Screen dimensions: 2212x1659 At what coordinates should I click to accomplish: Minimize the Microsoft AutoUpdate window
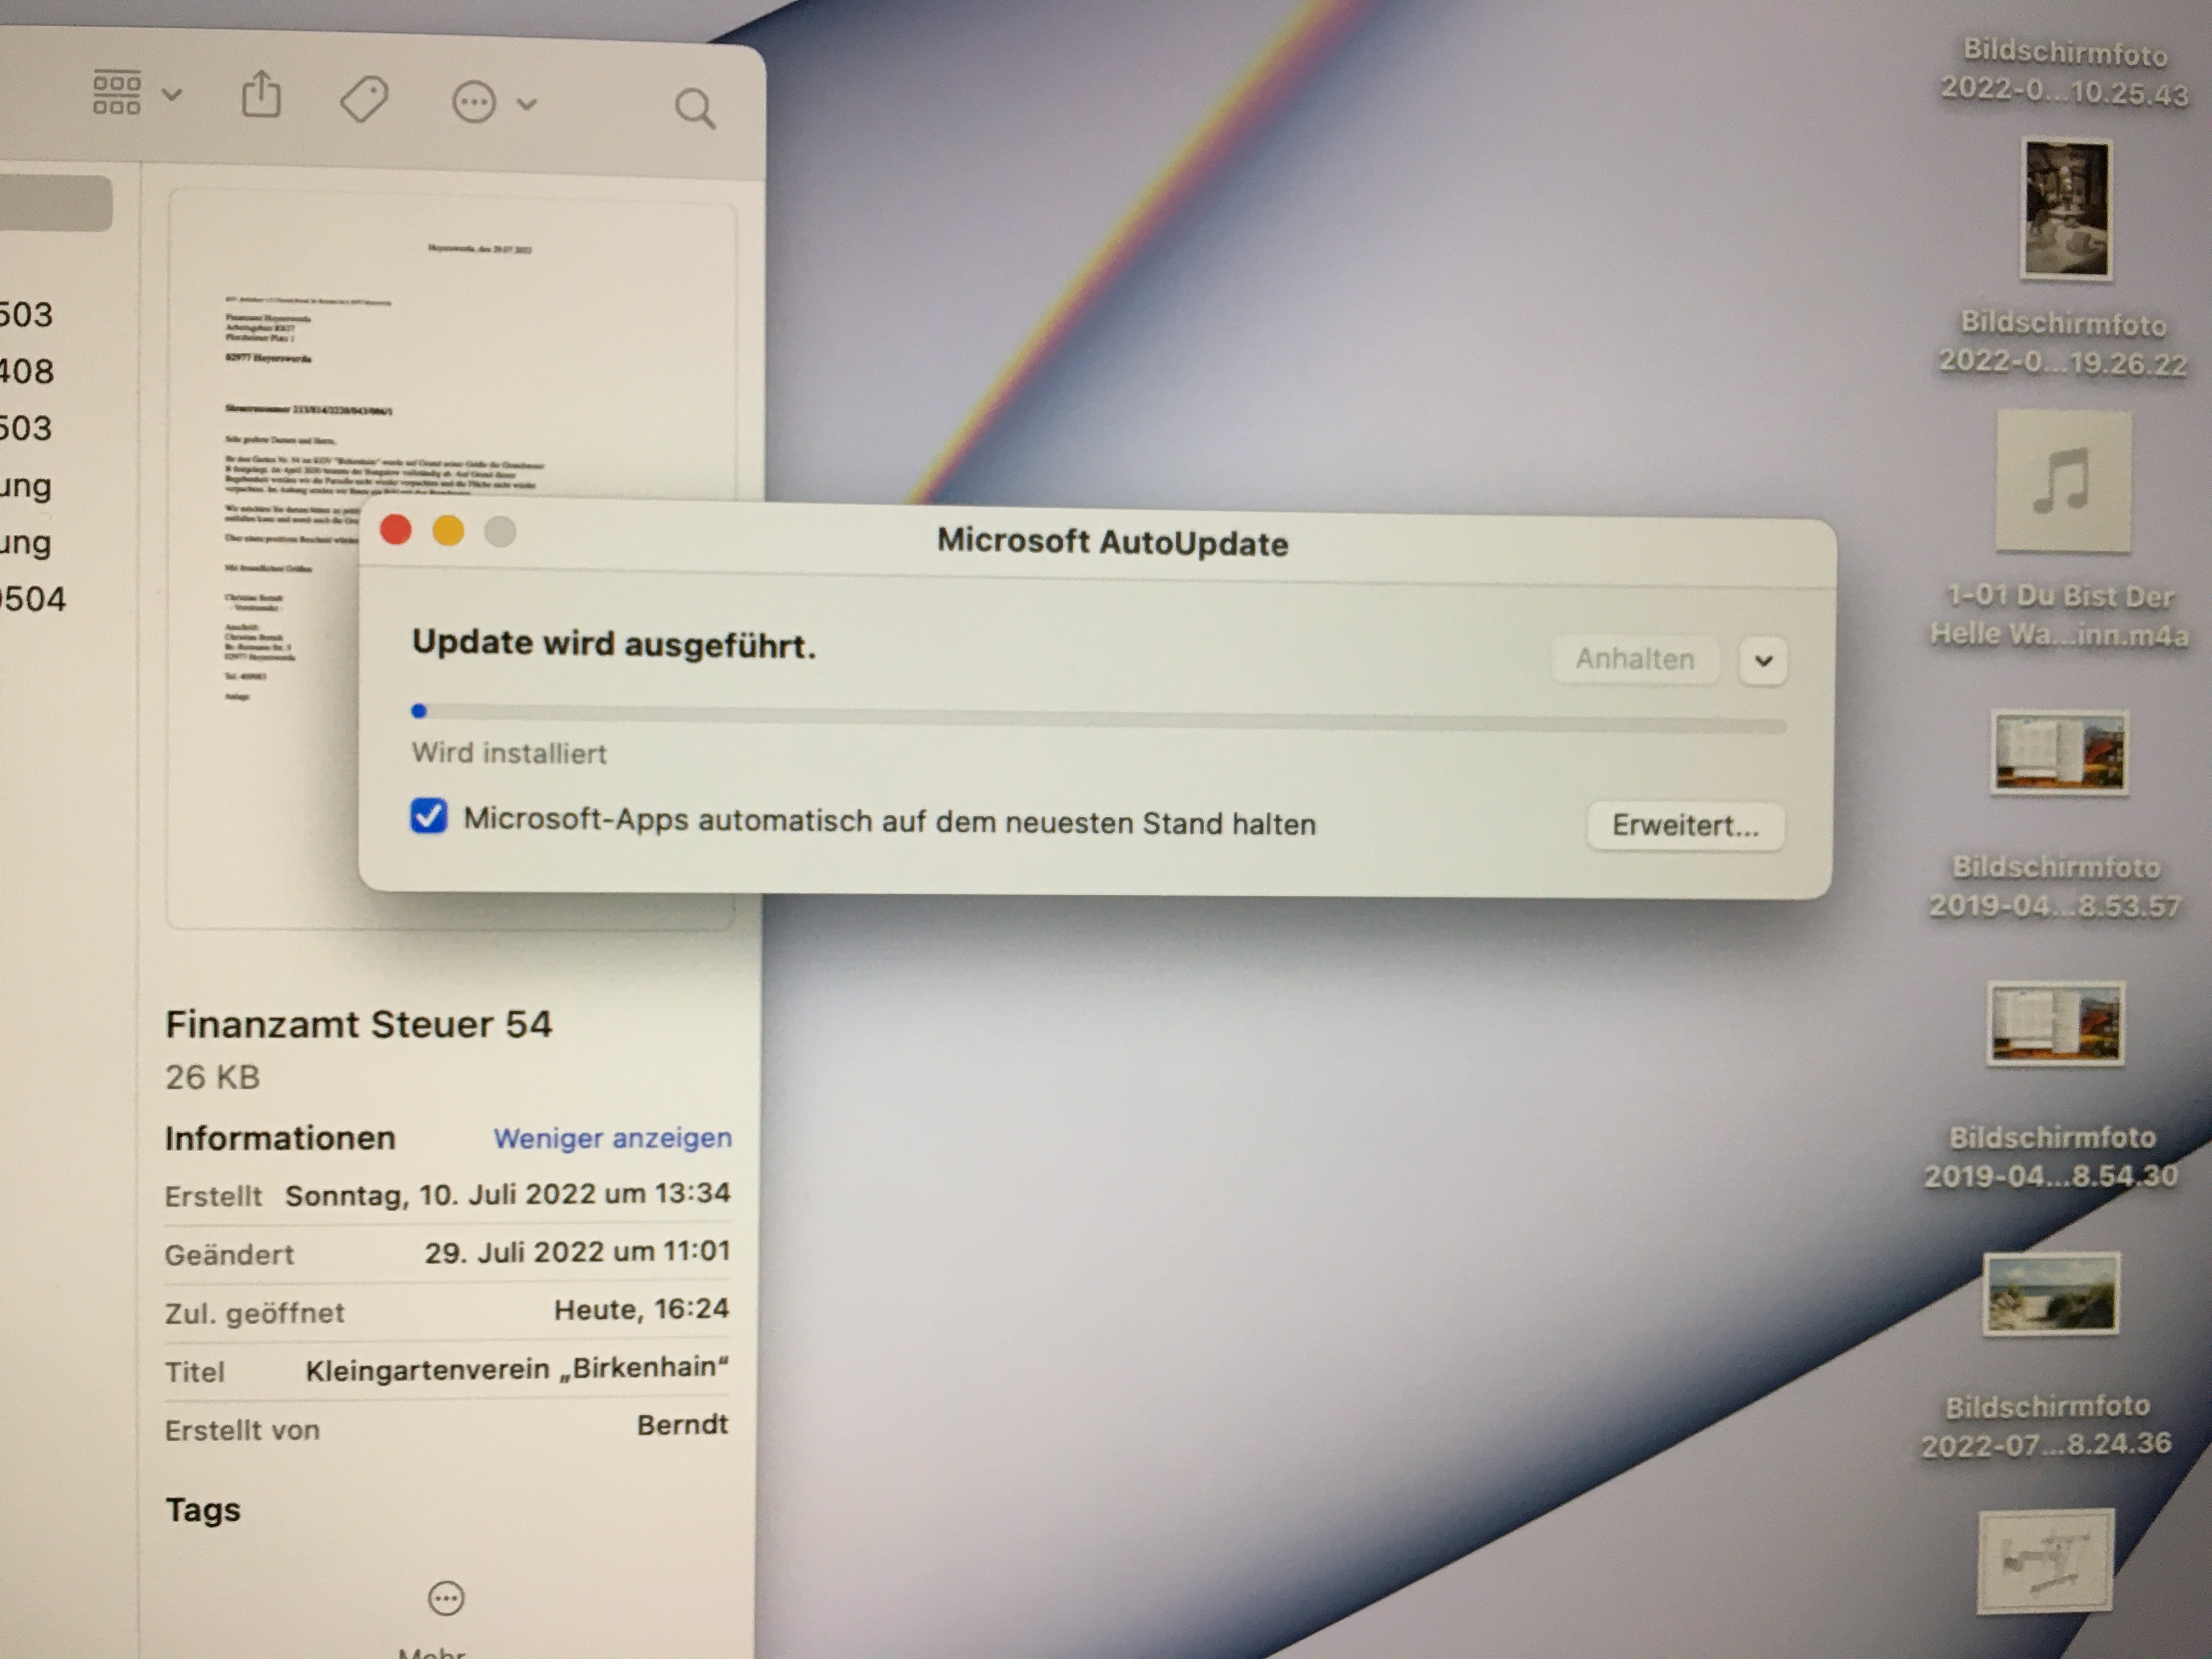coord(448,531)
